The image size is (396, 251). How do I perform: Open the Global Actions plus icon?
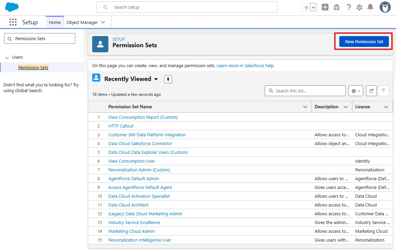[x=325, y=7]
